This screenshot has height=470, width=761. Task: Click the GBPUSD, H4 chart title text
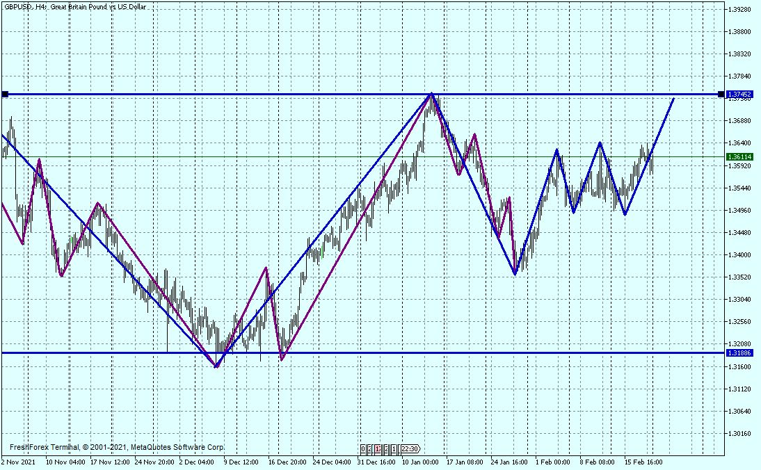coord(75,7)
